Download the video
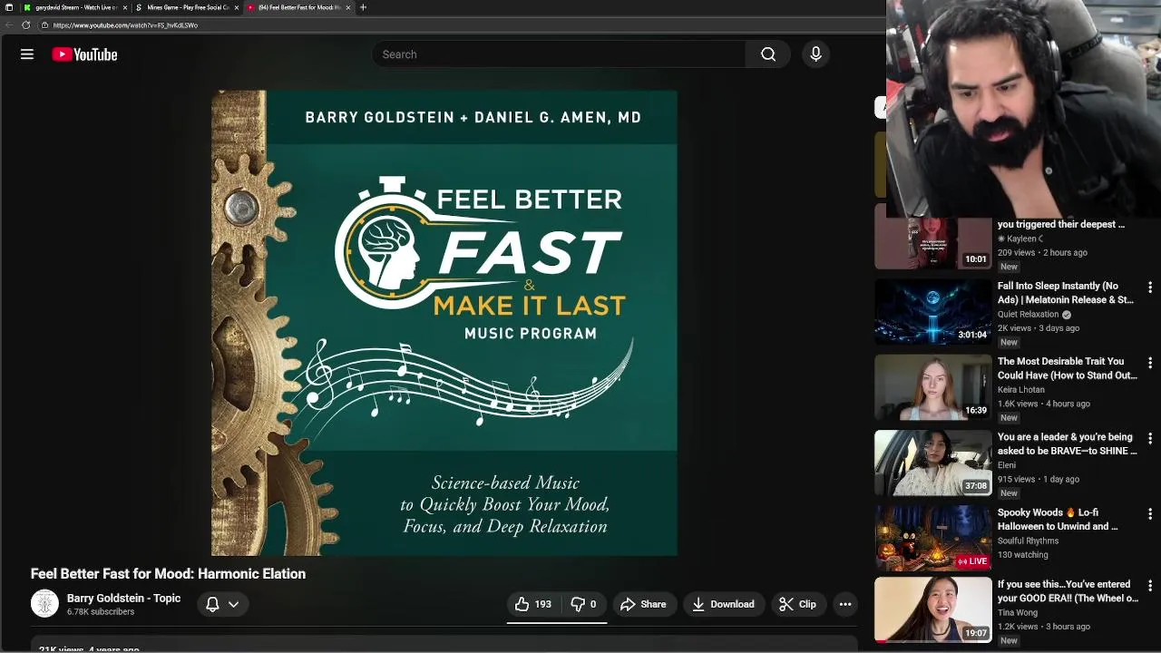 (x=723, y=604)
